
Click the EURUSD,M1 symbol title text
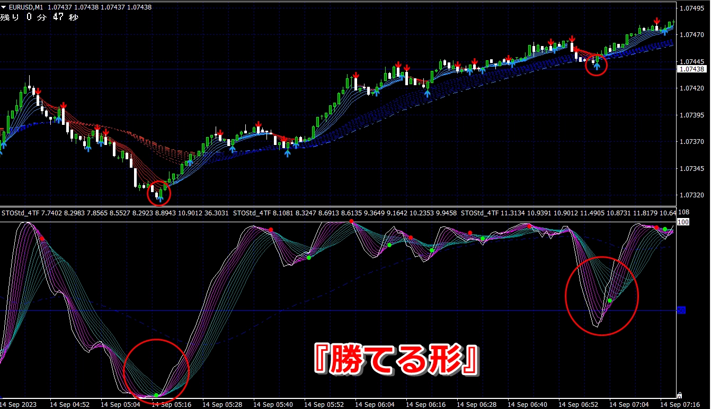click(x=25, y=7)
